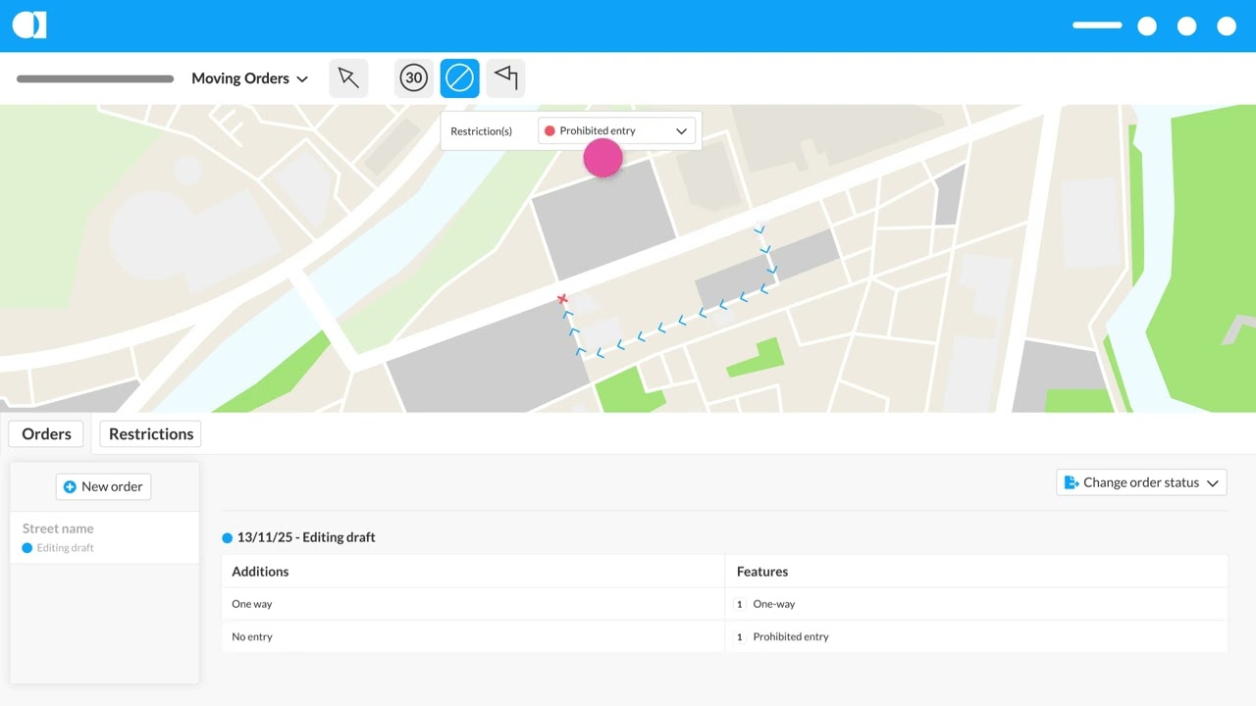Click the plus icon on New order
The image size is (1256, 706).
pos(70,486)
